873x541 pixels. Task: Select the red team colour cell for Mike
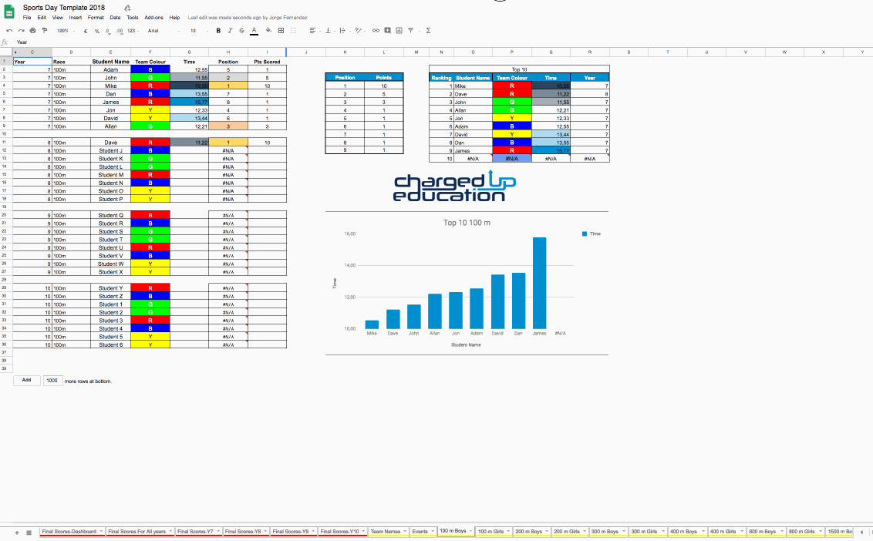(150, 86)
